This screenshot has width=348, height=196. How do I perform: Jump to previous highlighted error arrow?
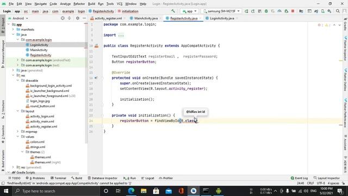coord(334,25)
